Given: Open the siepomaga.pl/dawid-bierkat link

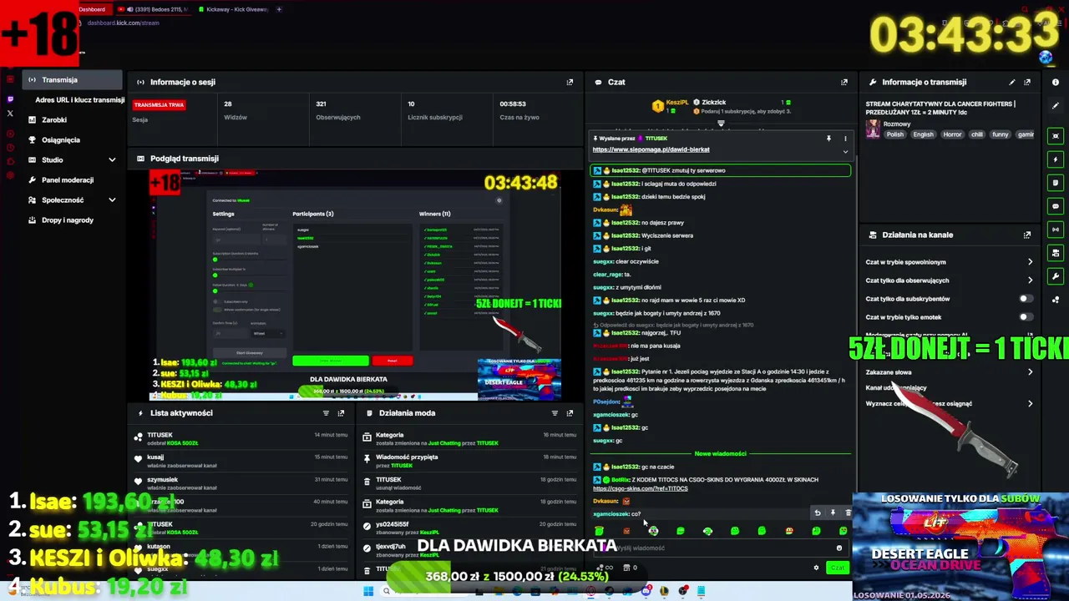Looking at the screenshot, I should pyautogui.click(x=651, y=149).
